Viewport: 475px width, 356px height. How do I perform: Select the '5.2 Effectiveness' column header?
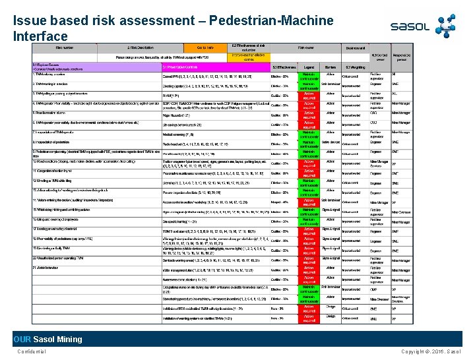pyautogui.click(x=284, y=67)
